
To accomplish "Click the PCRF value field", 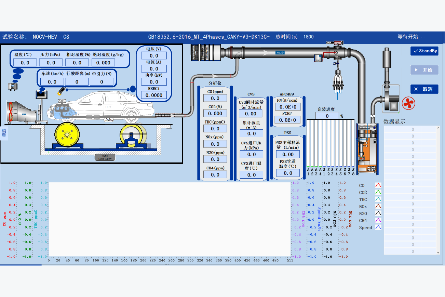I will click(x=288, y=120).
